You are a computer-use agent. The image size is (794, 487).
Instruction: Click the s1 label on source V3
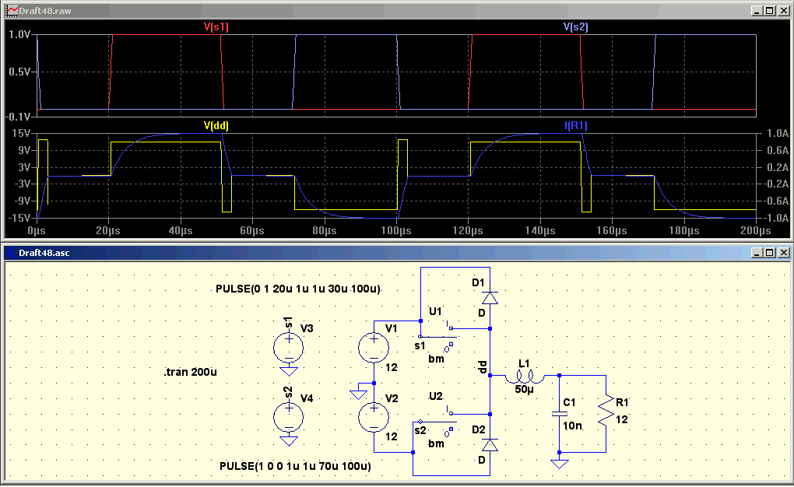[x=287, y=323]
